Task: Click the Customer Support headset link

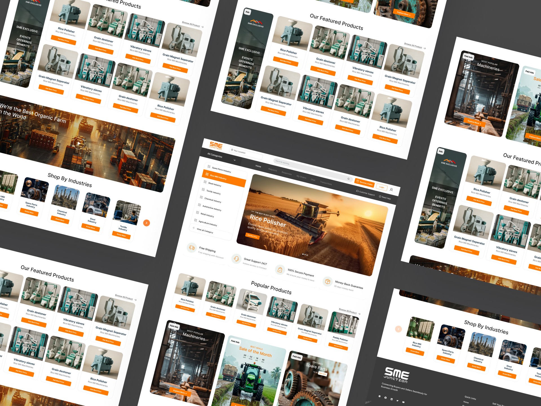Action: pyautogui.click(x=365, y=193)
